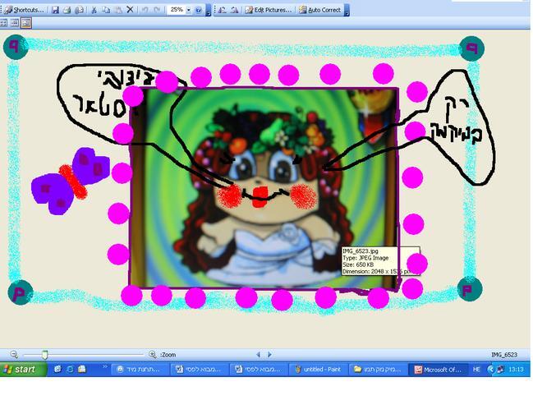This screenshot has width=533, height=400.
Task: Switch to first Word document taskbar button
Action: click(x=200, y=370)
